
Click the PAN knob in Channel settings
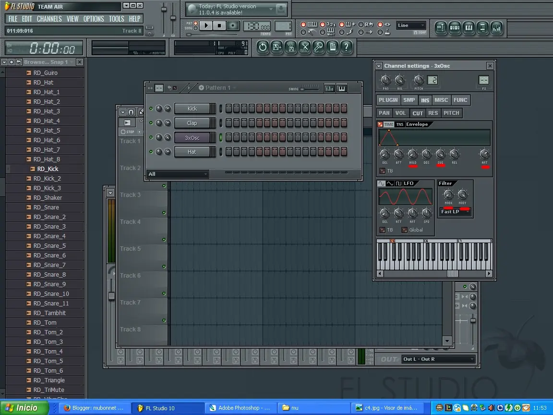pyautogui.click(x=385, y=80)
